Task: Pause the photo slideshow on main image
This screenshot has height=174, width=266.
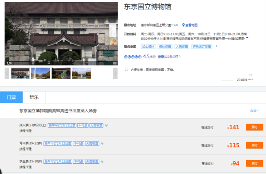Action: click(115, 63)
